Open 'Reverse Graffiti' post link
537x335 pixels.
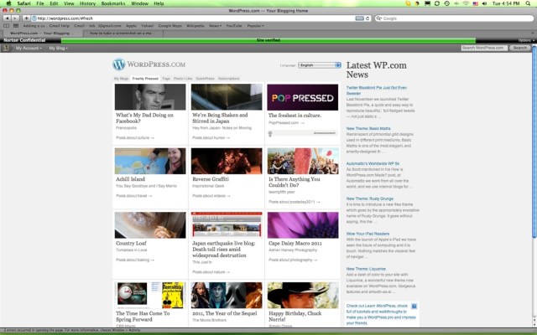216,179
